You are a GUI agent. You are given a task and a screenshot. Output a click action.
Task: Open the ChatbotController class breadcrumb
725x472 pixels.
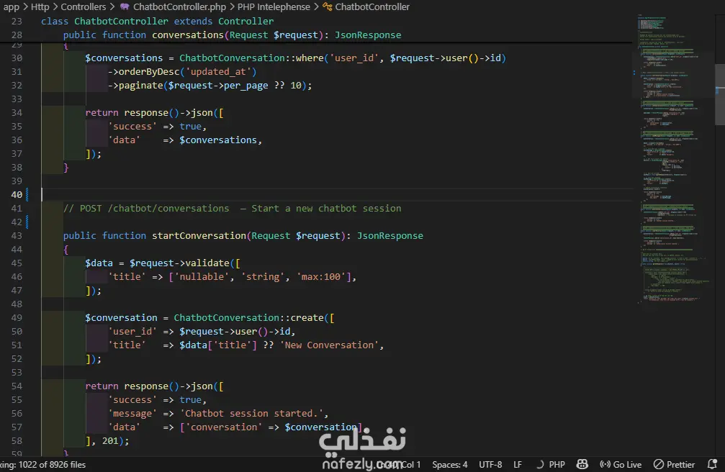[x=372, y=7]
